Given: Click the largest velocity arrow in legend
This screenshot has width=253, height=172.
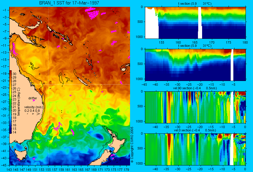Looking at the screenshot, I should tap(38, 114).
